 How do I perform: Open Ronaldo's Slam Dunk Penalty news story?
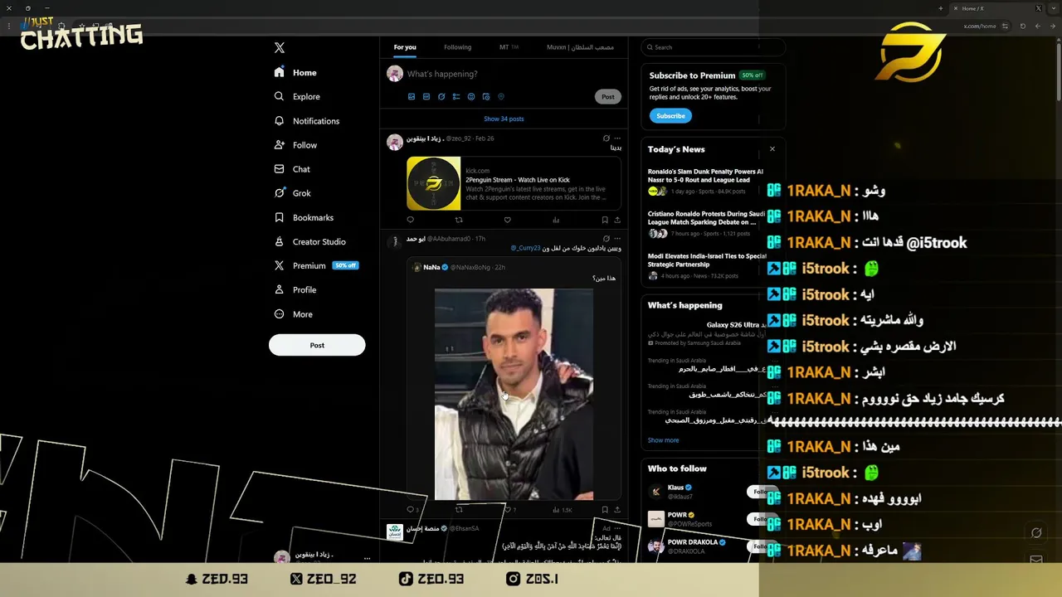click(x=705, y=182)
